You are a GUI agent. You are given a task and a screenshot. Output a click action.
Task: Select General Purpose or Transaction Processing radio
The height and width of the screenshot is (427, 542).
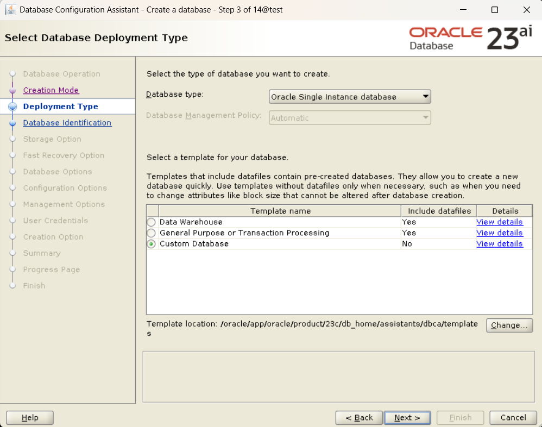(151, 233)
